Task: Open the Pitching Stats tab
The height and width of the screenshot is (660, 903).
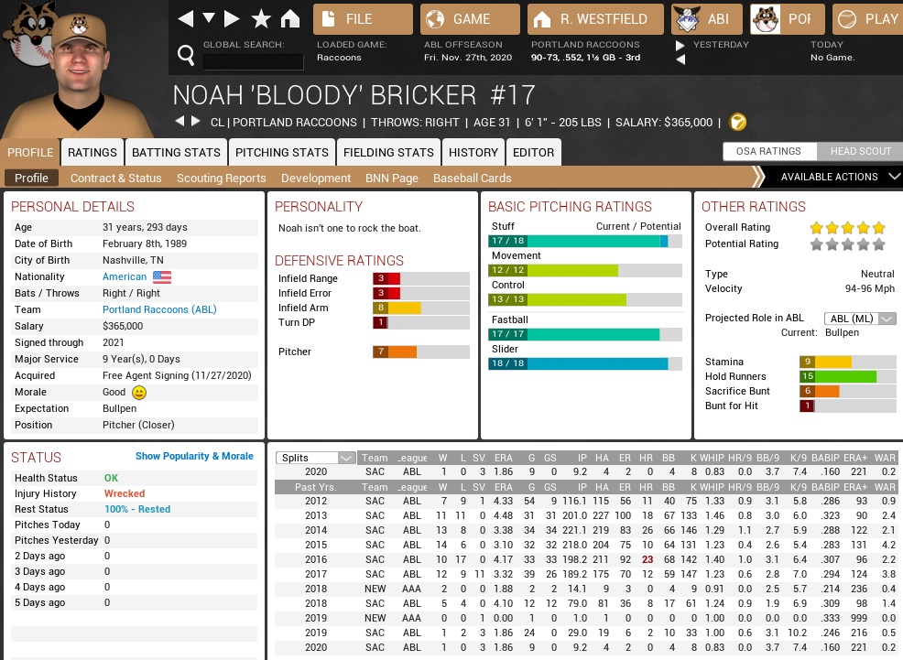Action: click(x=281, y=152)
